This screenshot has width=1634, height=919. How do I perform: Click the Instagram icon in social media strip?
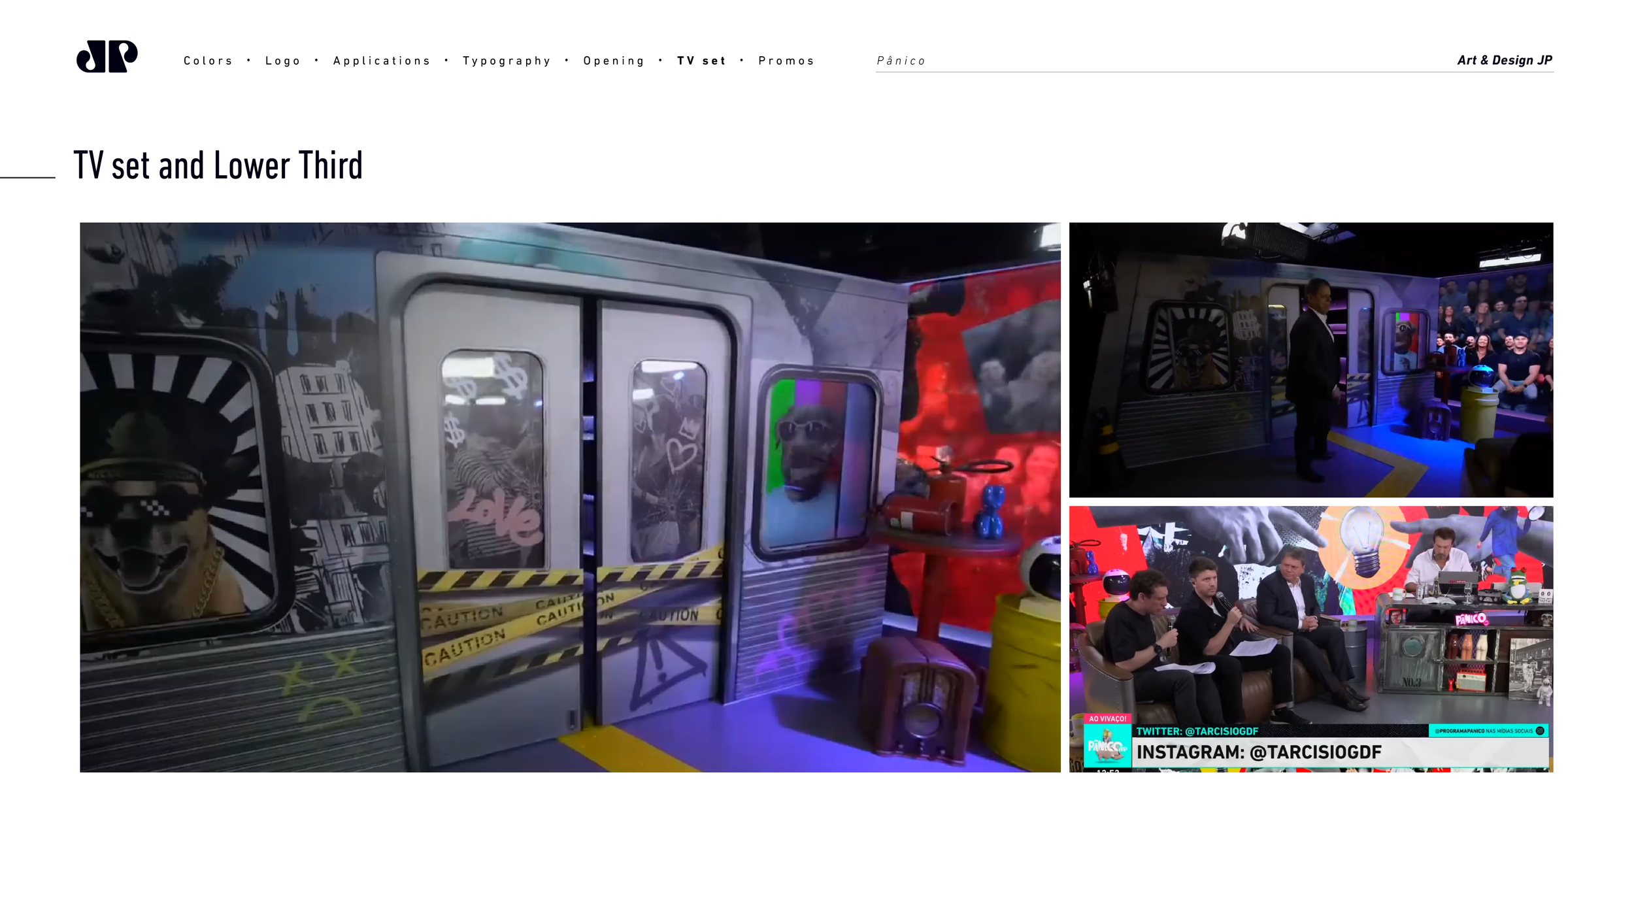[1539, 731]
